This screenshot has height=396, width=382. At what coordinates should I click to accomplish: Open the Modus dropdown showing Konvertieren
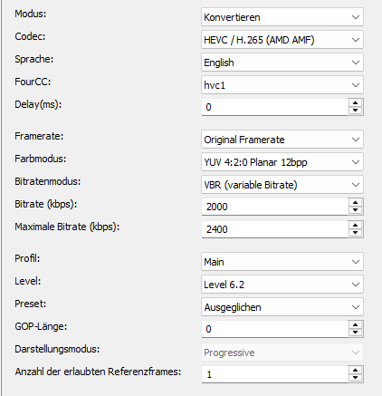tap(282, 17)
